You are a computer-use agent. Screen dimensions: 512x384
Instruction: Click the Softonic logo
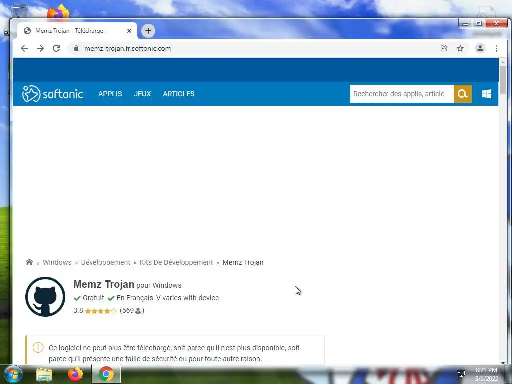click(x=53, y=94)
